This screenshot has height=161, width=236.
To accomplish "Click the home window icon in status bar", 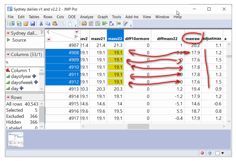I will (x=209, y=153).
